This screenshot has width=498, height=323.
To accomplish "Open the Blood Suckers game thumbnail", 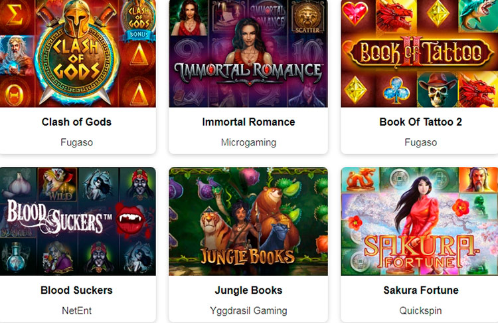I will (x=78, y=221).
